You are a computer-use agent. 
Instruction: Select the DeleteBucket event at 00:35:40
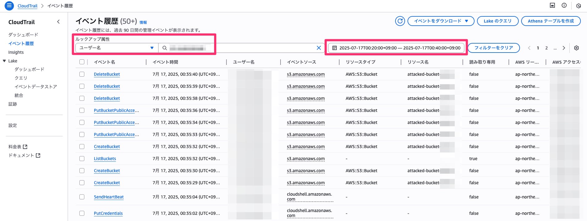click(82, 74)
